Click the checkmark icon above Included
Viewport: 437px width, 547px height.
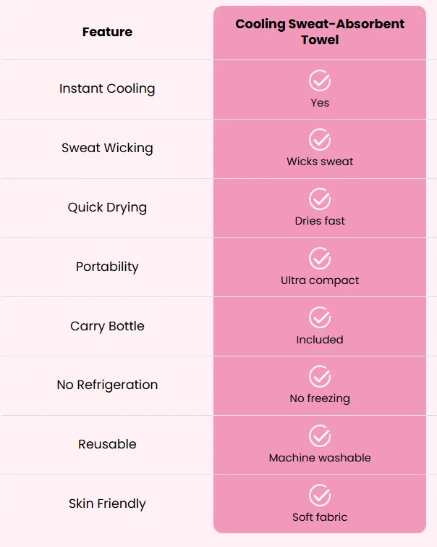(x=320, y=317)
